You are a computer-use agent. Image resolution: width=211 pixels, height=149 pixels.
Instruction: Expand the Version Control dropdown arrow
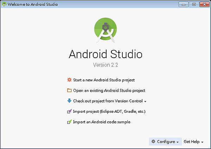tap(145, 101)
